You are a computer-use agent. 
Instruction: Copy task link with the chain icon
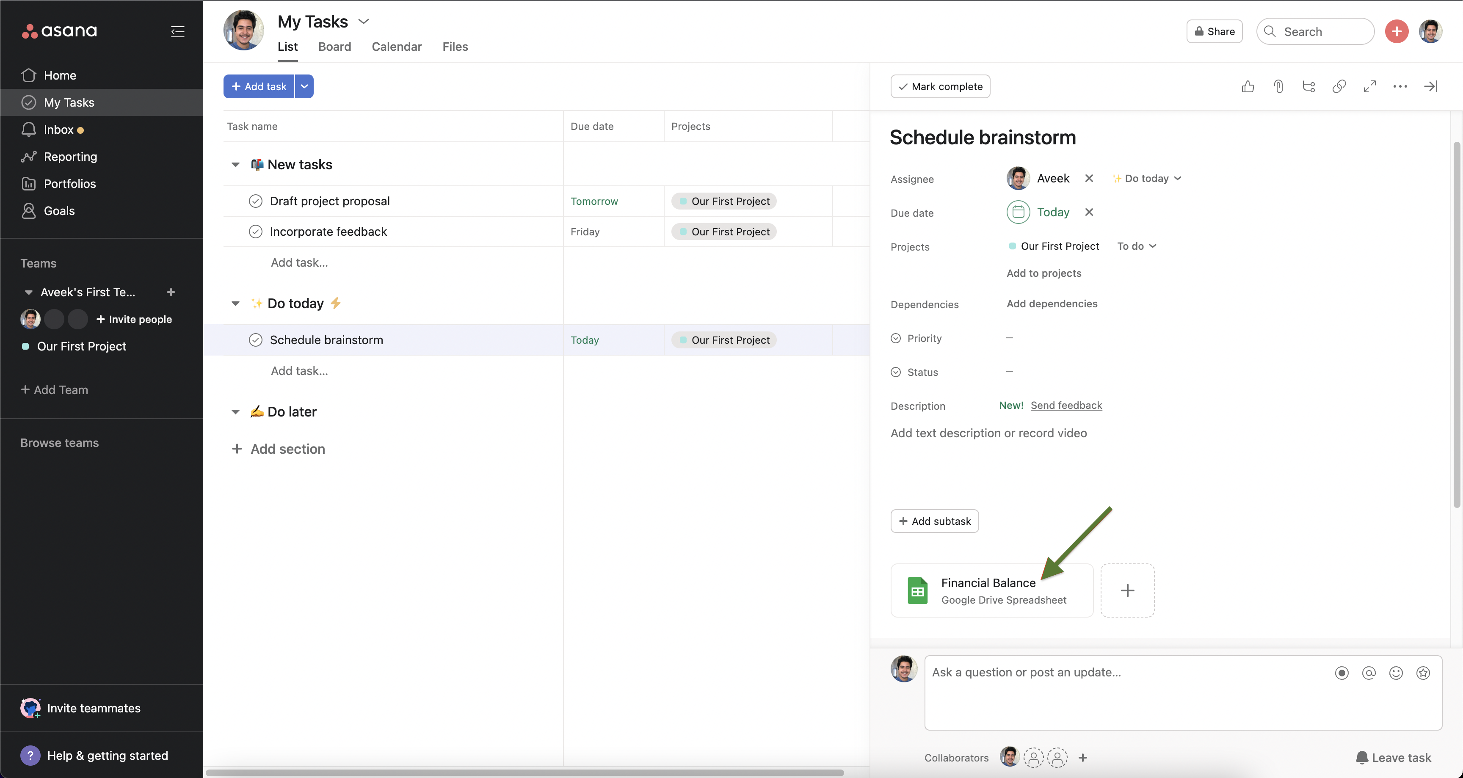(1339, 86)
